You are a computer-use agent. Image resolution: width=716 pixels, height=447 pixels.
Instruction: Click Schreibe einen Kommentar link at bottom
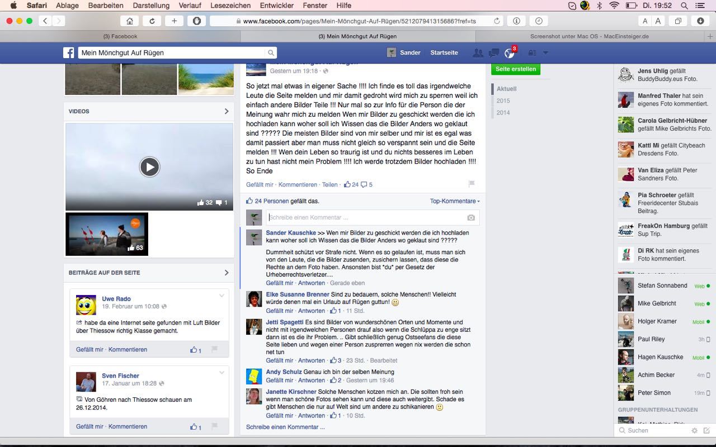(x=285, y=427)
